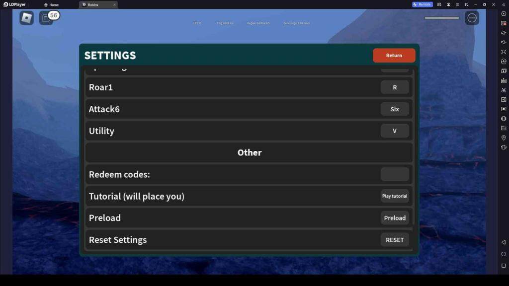509x286 pixels.
Task: Open the LDPlayer hamburger menu
Action: [x=457, y=4]
